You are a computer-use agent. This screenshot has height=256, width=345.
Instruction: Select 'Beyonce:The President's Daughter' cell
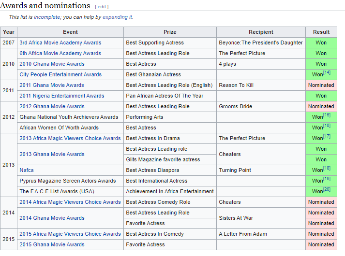point(261,43)
